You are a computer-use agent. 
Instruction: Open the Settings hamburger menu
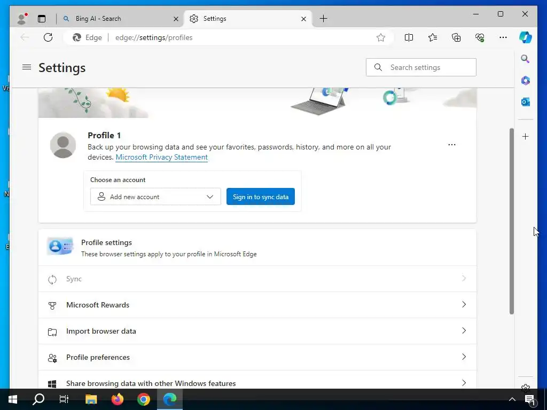tap(27, 67)
